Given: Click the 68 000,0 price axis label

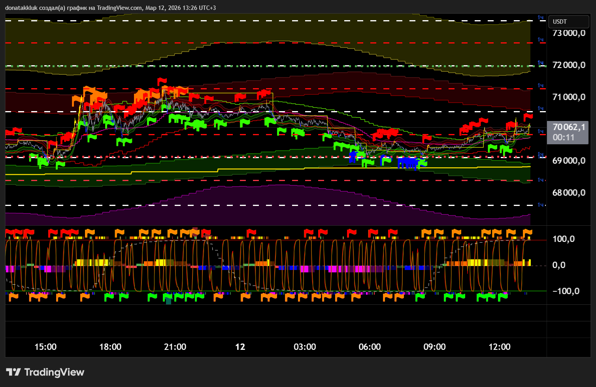Looking at the screenshot, I should pos(569,193).
